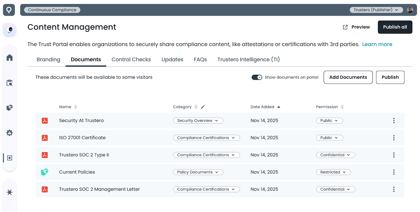Click the PDF icon for Security At Trustero
Viewport: 420px width, 212px height.
pos(45,121)
